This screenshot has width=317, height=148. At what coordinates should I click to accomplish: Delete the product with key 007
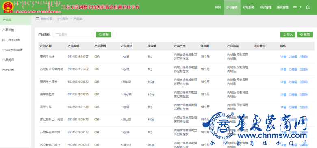pyautogui.click(x=304, y=94)
